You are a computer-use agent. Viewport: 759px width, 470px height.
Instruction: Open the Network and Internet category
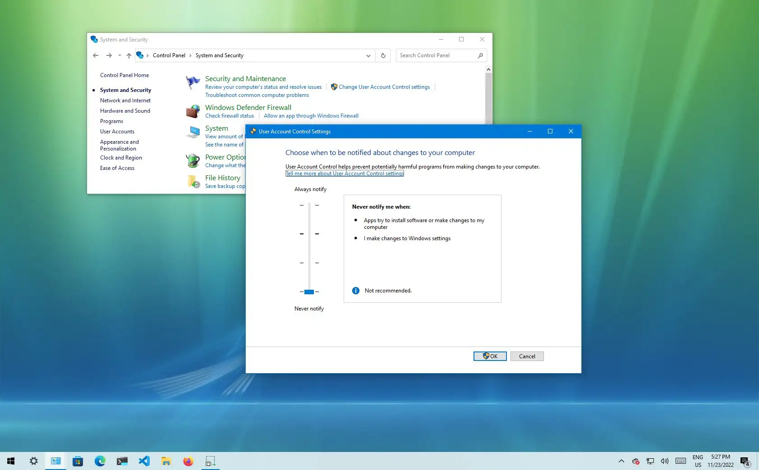(125, 100)
